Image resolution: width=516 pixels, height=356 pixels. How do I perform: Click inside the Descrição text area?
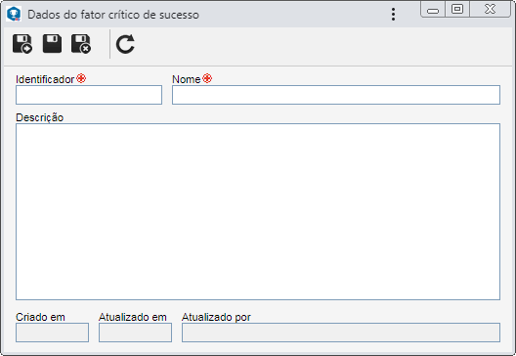[x=258, y=212]
